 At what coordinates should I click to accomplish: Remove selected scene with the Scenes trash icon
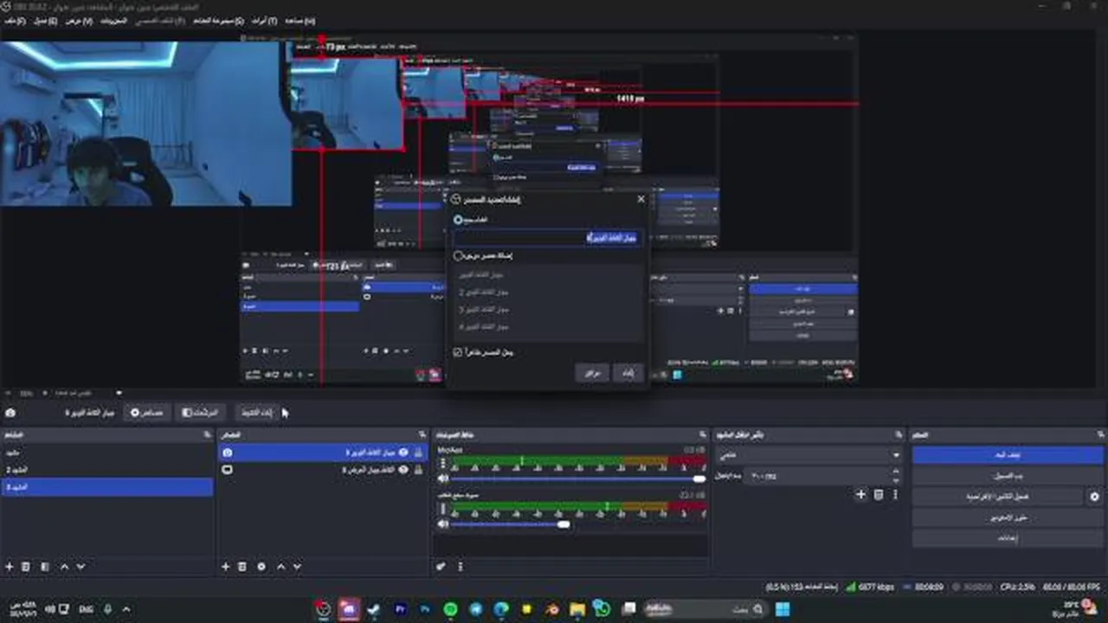point(26,567)
